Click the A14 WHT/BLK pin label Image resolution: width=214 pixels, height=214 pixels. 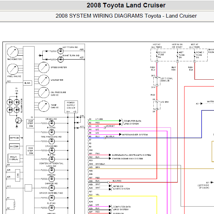[x=97, y=164]
